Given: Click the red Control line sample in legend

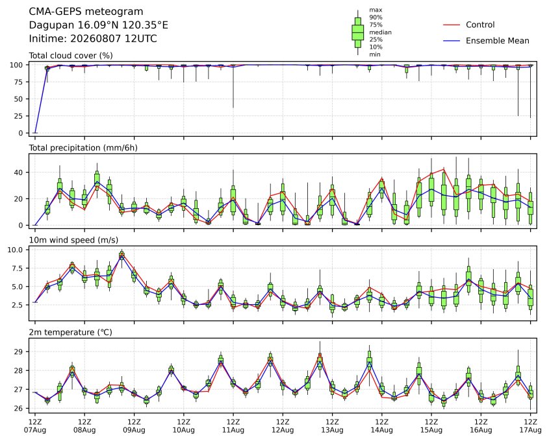Looking at the screenshot, I should pyautogui.click(x=452, y=25).
